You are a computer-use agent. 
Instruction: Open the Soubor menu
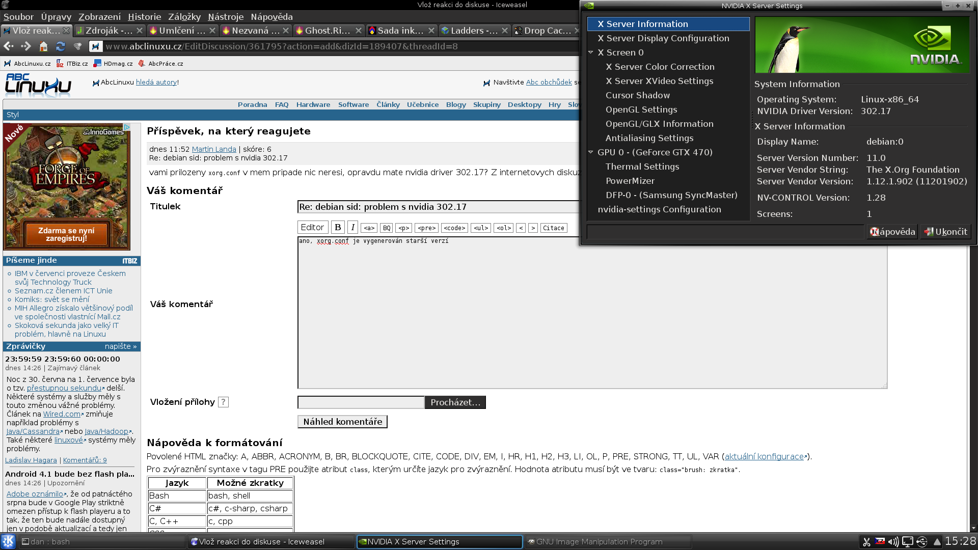click(18, 17)
